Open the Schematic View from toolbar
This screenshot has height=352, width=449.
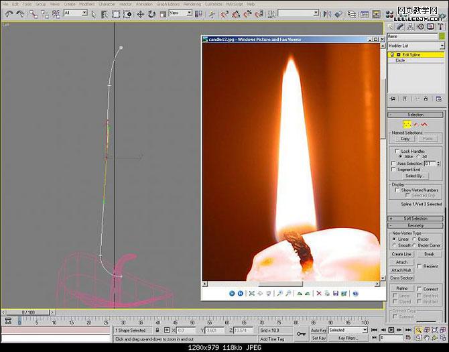[x=376, y=14]
